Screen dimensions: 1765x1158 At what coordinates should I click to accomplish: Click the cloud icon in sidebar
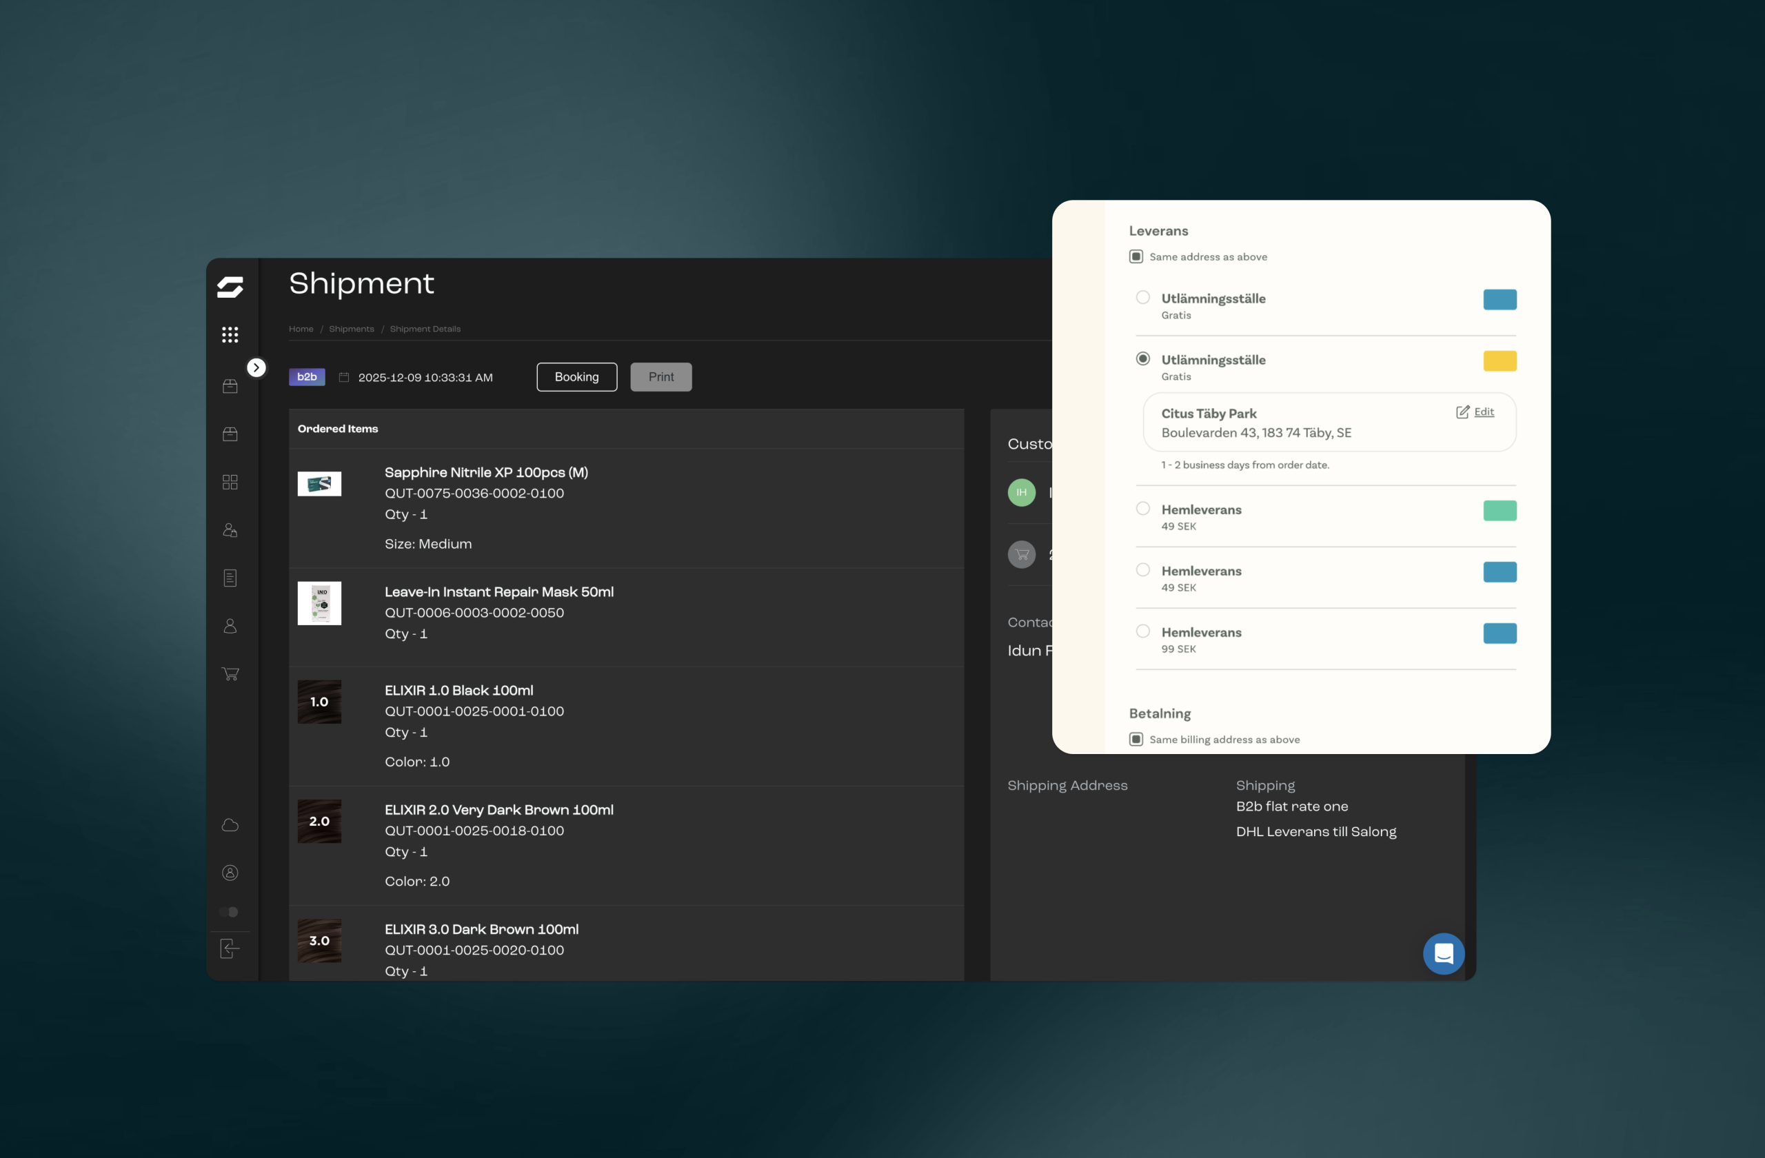230,825
